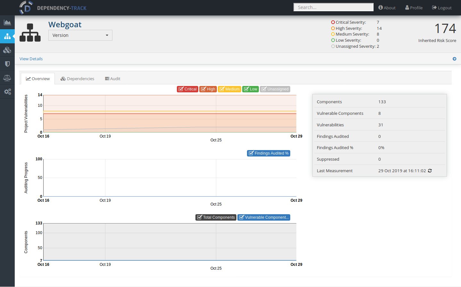Click the Auditing Progress axis label
This screenshot has width=461, height=287.
pos(26,178)
